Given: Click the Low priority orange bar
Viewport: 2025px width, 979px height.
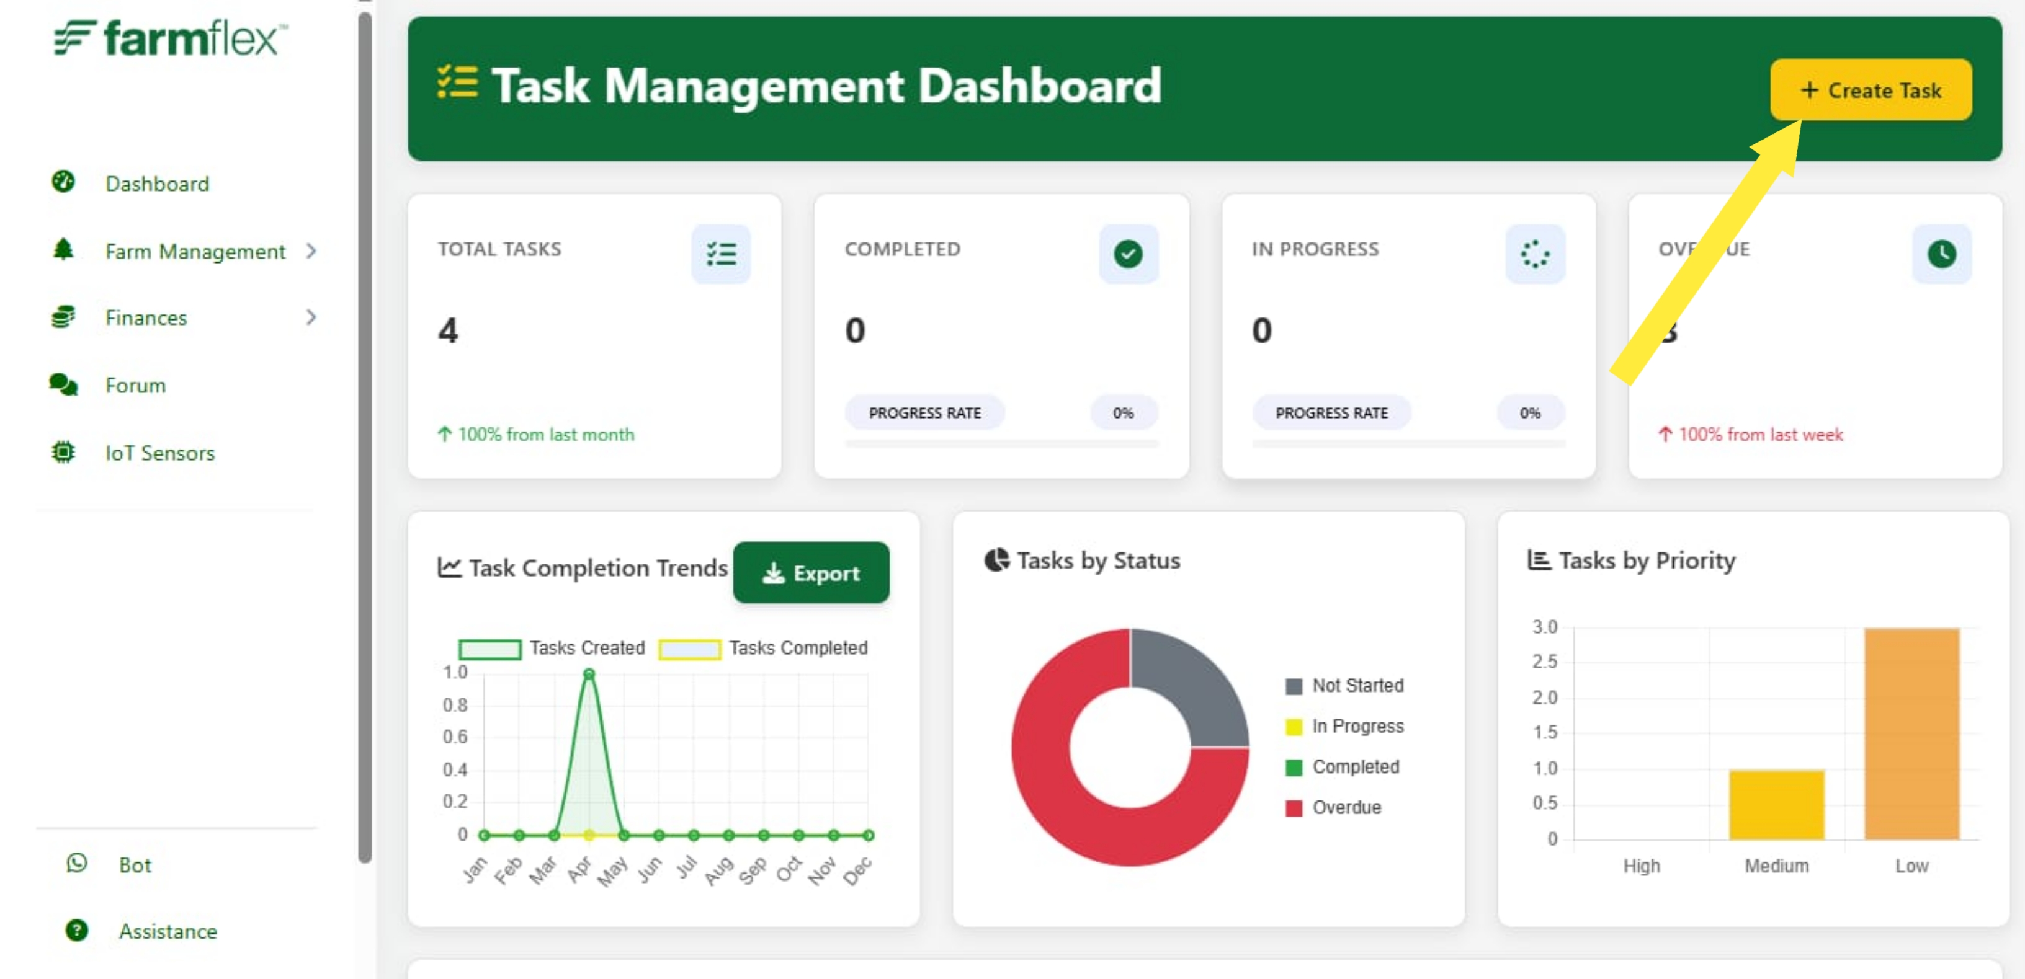Looking at the screenshot, I should tap(1911, 733).
